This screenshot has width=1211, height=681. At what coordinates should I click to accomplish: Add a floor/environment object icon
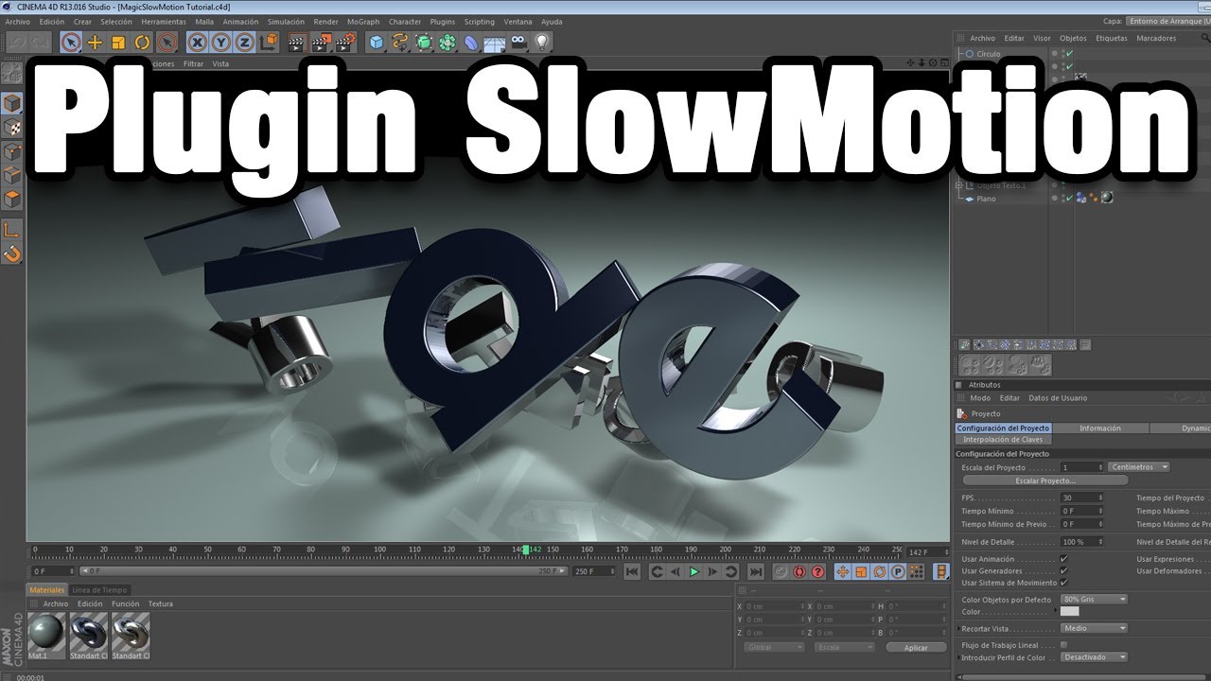495,43
